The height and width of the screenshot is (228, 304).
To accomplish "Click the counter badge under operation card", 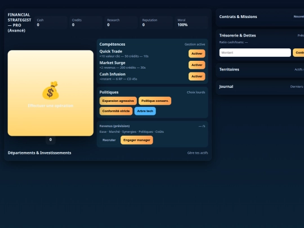I will pyautogui.click(x=51, y=140).
